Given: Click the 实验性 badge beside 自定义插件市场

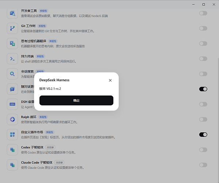Looking at the screenshot, I should (x=50, y=132).
